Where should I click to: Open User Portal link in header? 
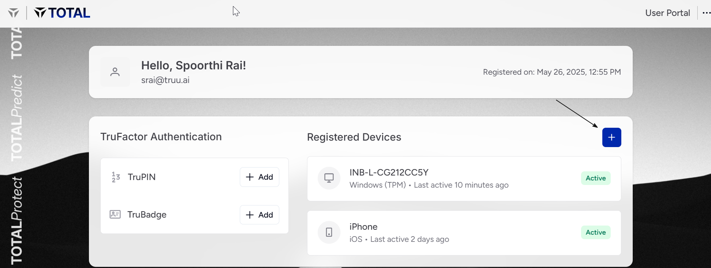(668, 13)
